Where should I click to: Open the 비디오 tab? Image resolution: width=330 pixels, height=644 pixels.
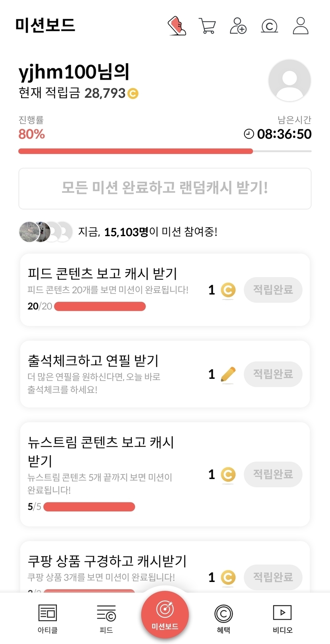point(282,618)
